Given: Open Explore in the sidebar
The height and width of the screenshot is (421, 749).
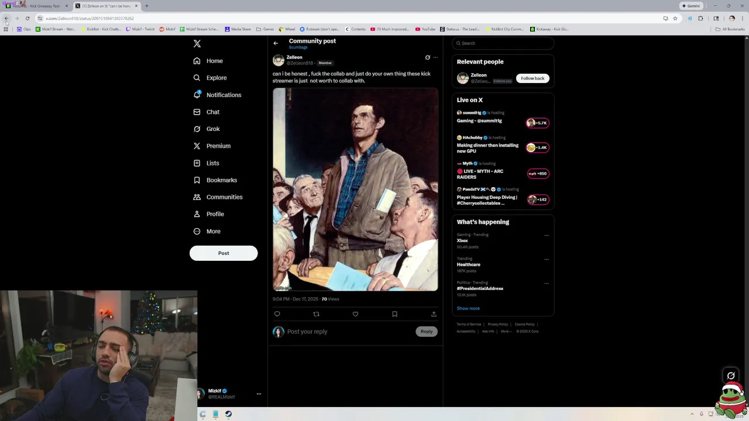Looking at the screenshot, I should point(210,78).
